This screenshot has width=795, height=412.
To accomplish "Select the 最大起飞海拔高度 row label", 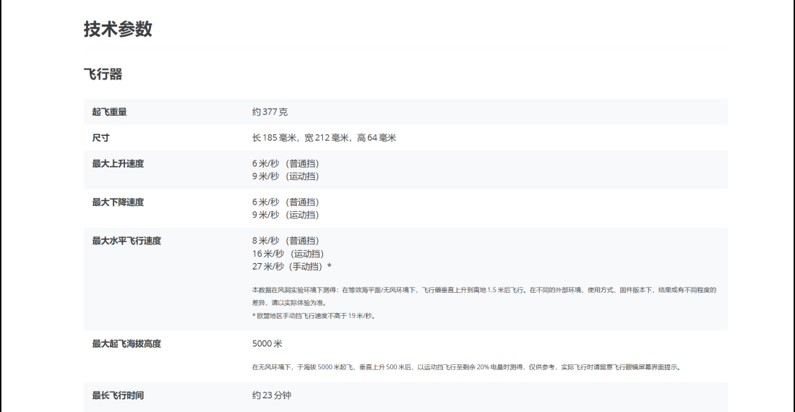I will click(126, 344).
